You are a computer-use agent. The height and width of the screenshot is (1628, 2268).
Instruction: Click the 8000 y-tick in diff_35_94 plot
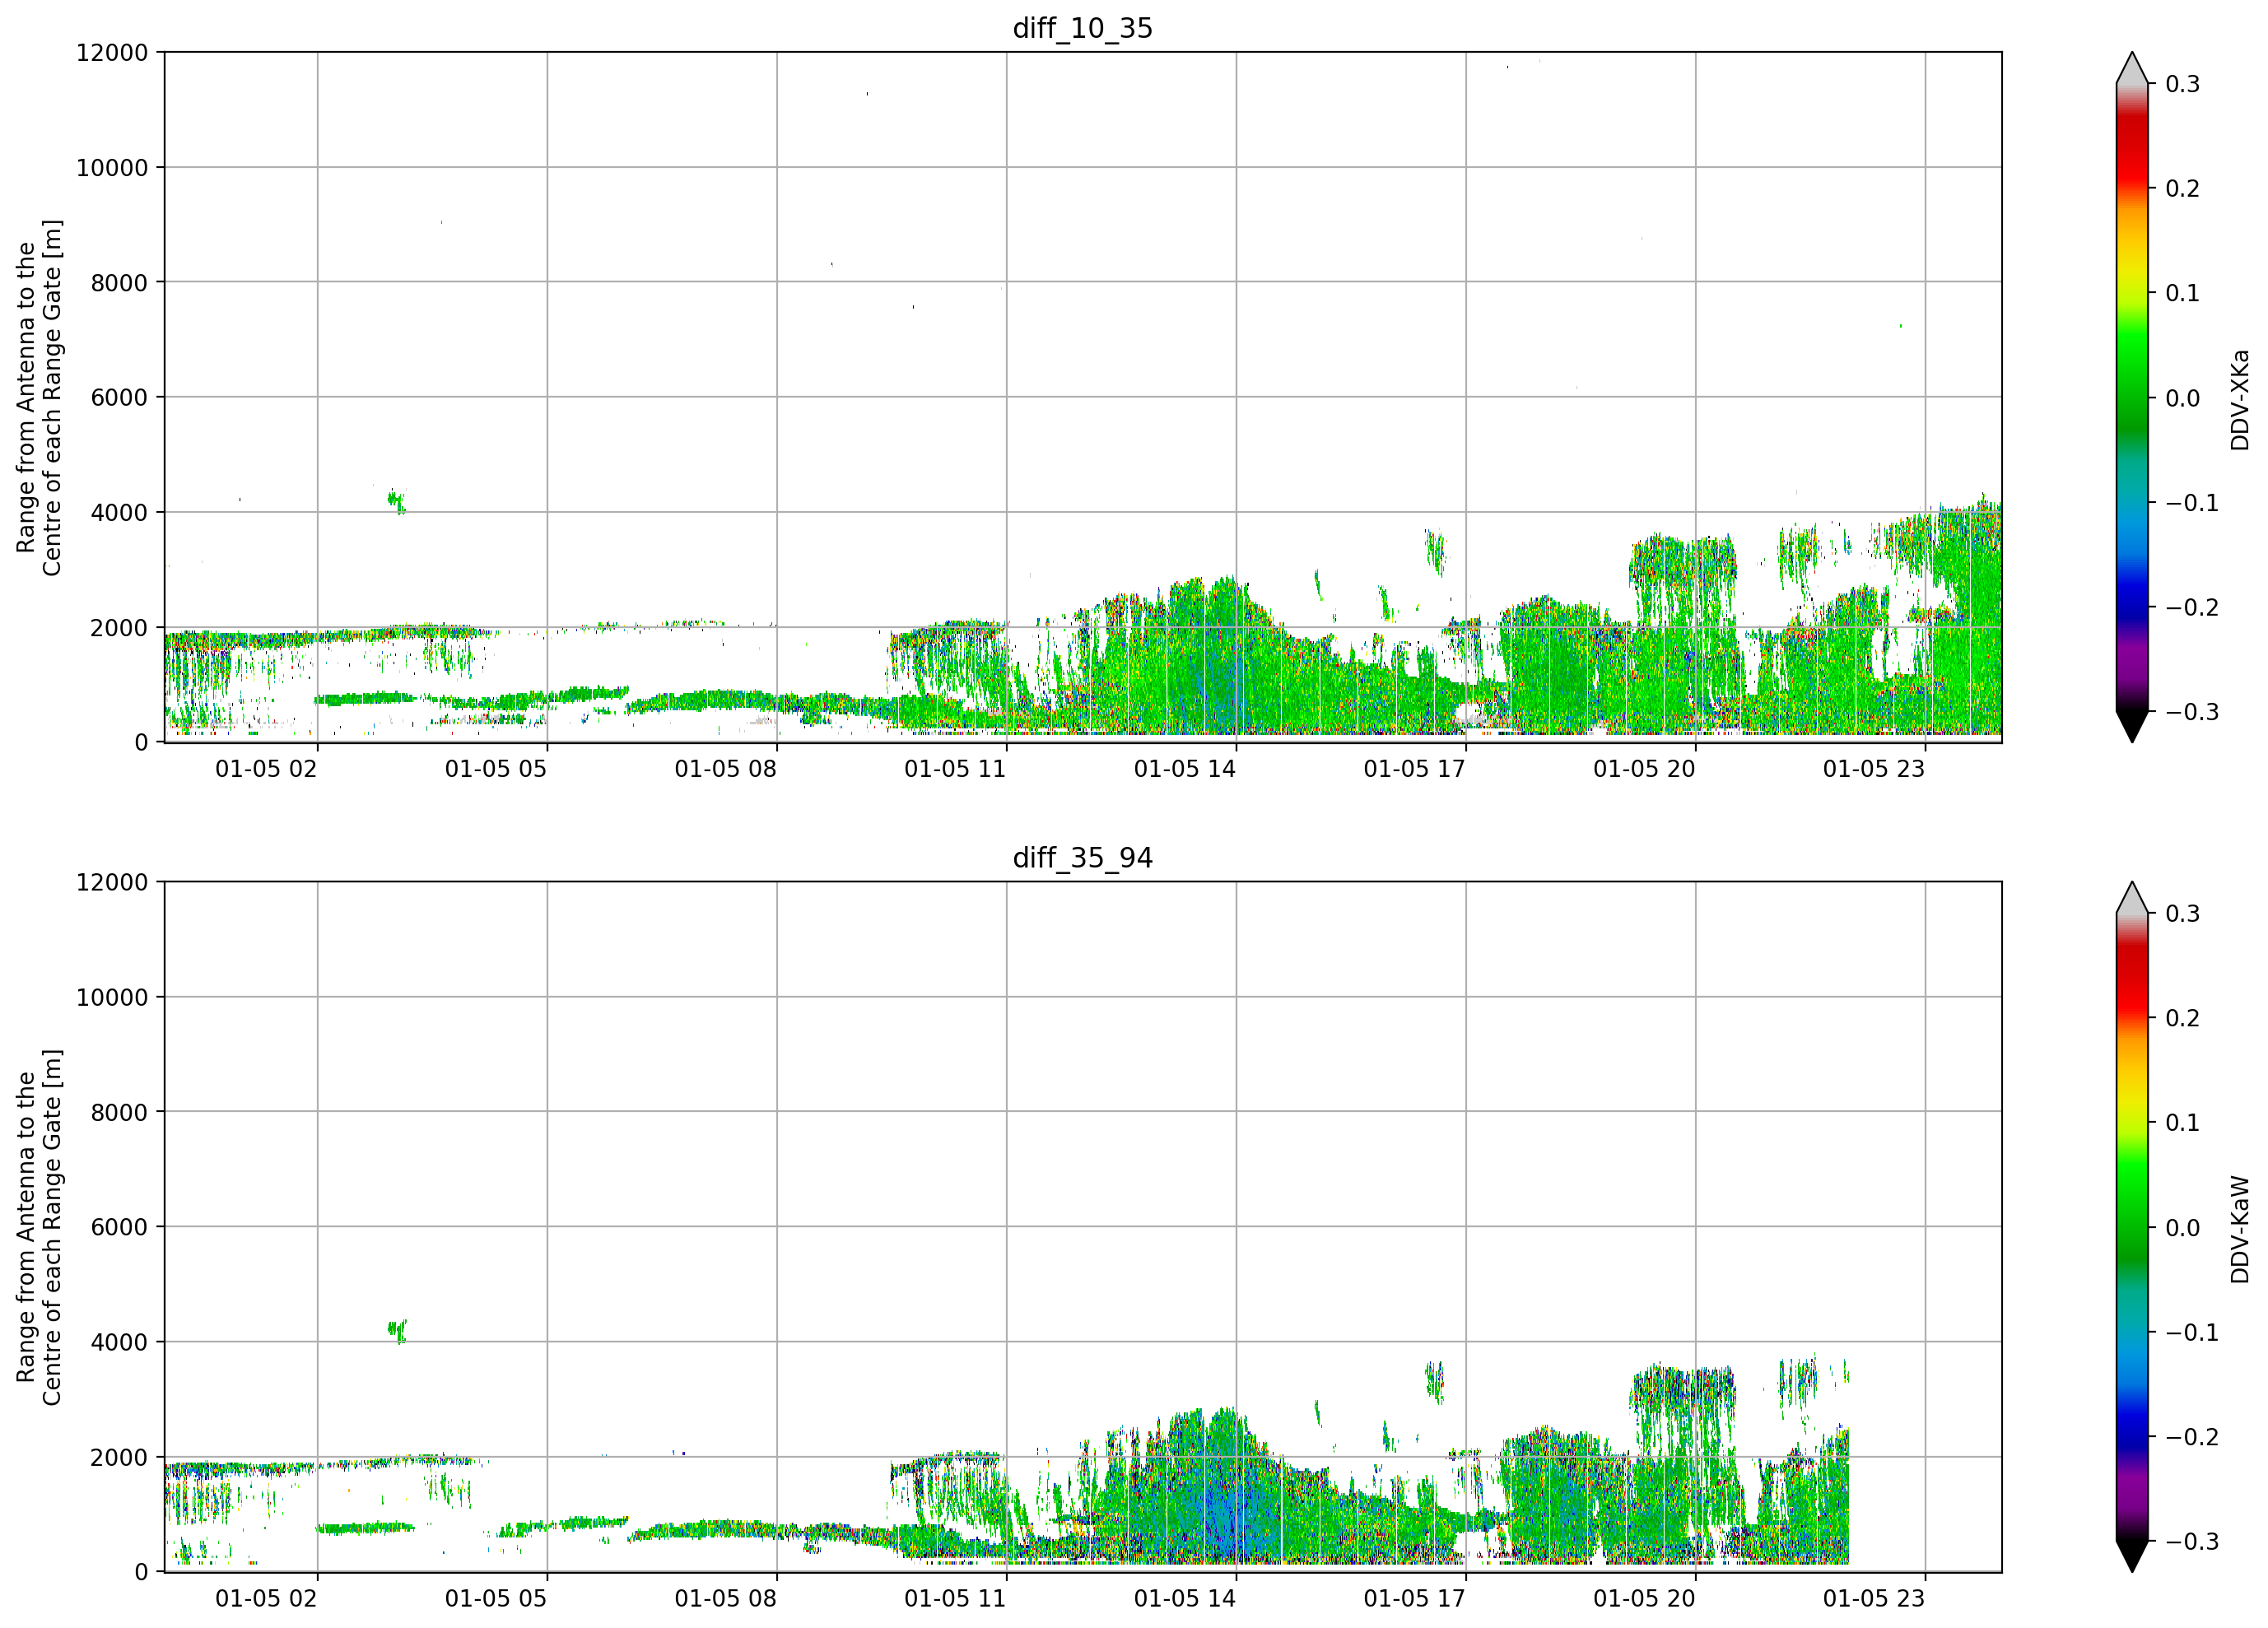click(119, 1113)
